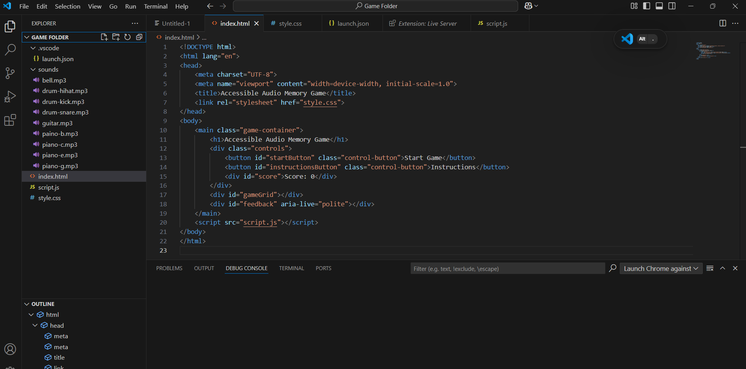This screenshot has height=369, width=746.
Task: Open script.js in the explorer
Action: click(x=49, y=187)
